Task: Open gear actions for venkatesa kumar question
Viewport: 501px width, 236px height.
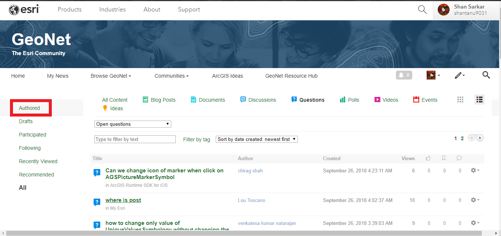Action: 475,223
